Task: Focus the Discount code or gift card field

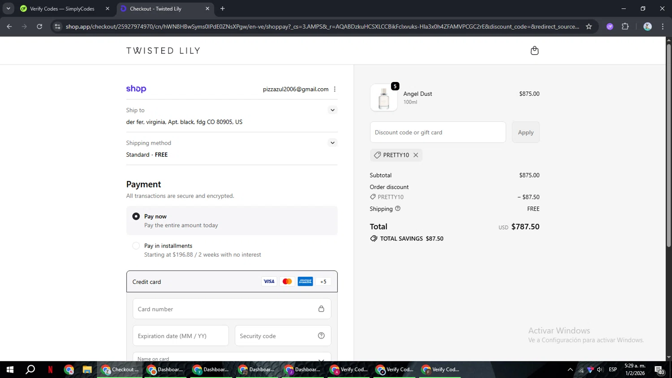Action: [x=438, y=132]
